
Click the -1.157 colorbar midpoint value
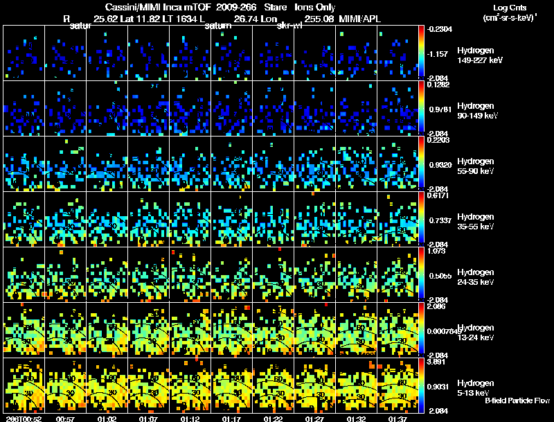437,54
